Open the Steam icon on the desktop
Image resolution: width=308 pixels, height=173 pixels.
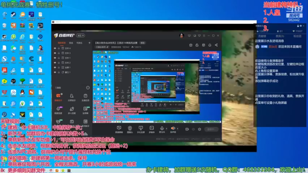13,15
